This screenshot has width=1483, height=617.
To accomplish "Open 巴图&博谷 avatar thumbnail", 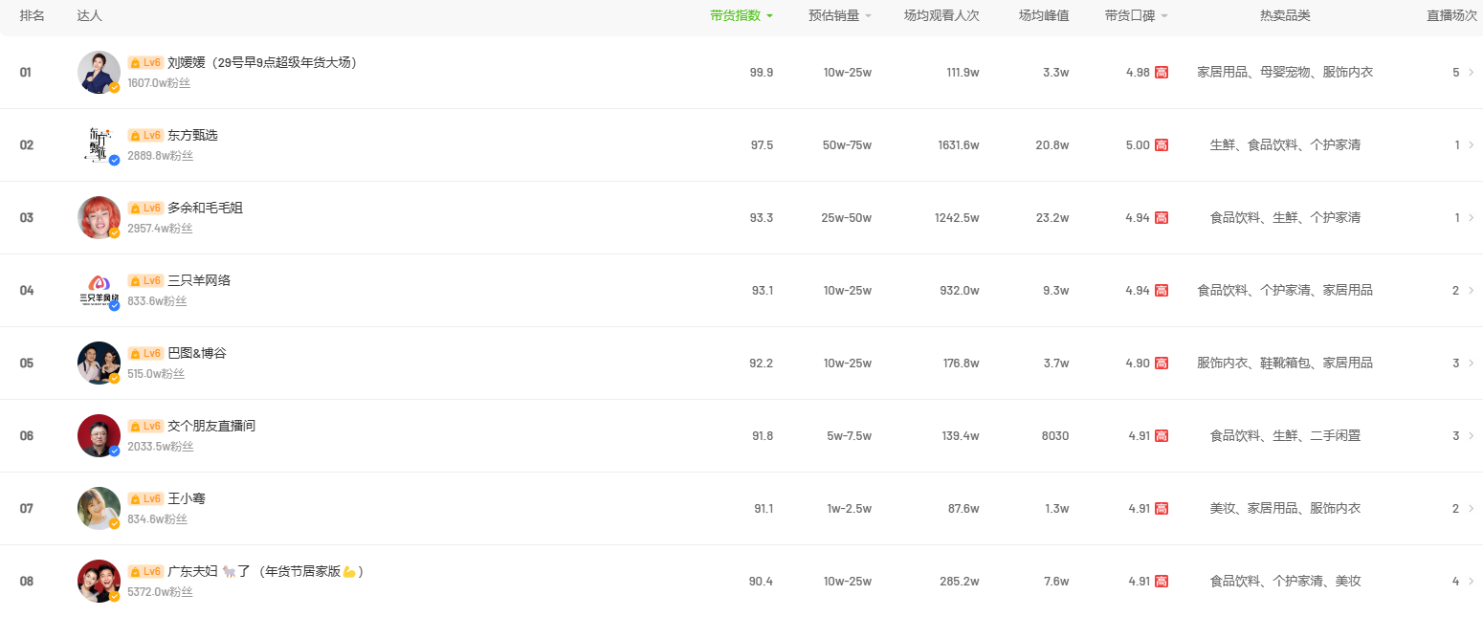I will click(99, 363).
